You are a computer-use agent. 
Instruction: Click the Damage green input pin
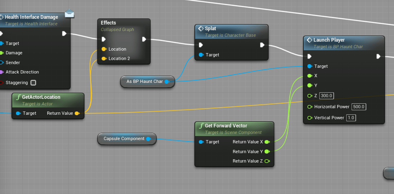click(x=2, y=53)
